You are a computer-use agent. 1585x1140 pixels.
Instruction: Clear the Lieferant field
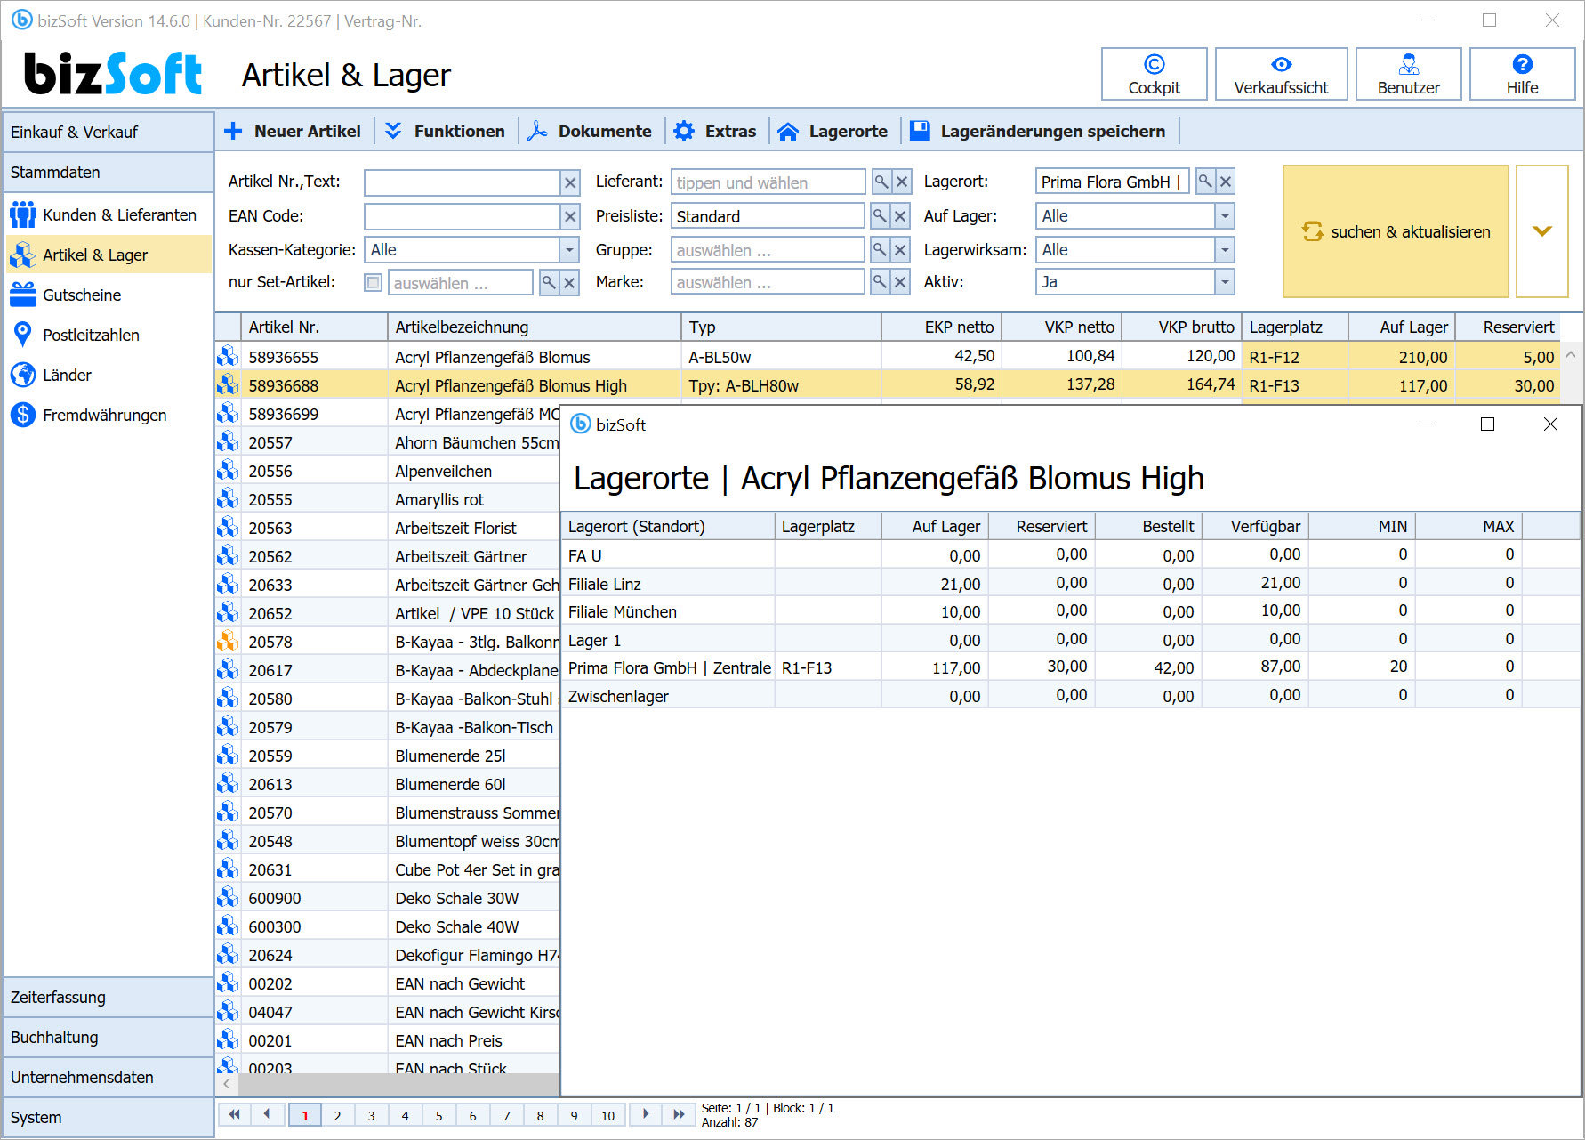point(902,182)
